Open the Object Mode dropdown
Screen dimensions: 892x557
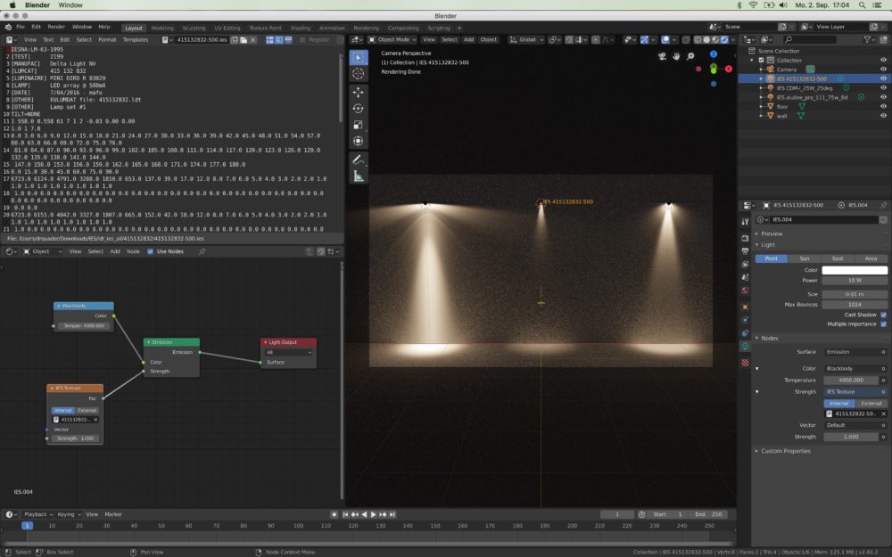point(392,40)
